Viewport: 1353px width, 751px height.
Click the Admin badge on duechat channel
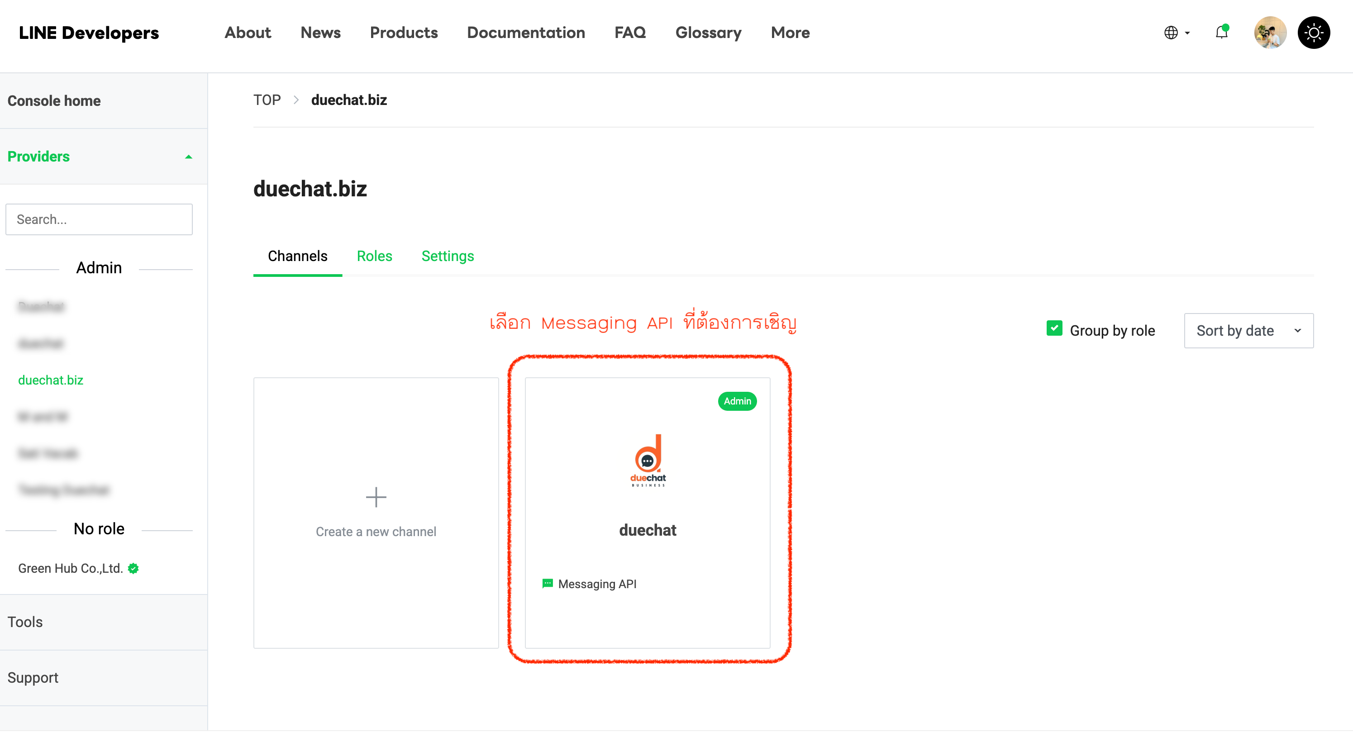pos(737,401)
